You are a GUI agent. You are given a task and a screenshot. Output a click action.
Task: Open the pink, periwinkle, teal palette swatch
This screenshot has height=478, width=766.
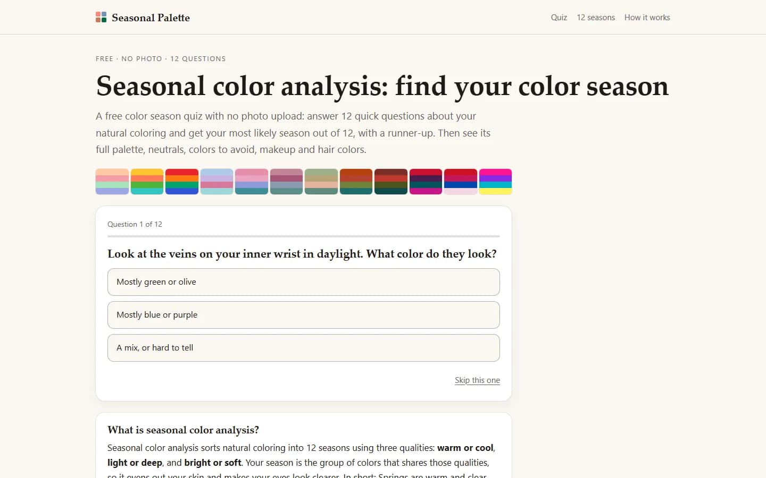point(252,182)
